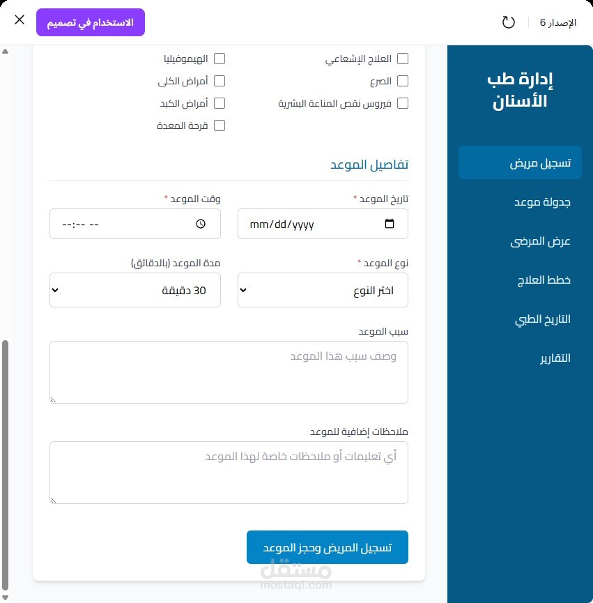Select the الصرع checkbox
This screenshot has width=593, height=603.
[x=403, y=81]
